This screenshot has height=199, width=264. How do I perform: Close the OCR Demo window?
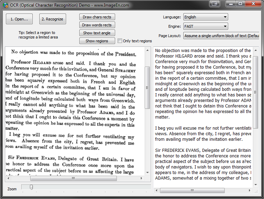click(x=254, y=4)
